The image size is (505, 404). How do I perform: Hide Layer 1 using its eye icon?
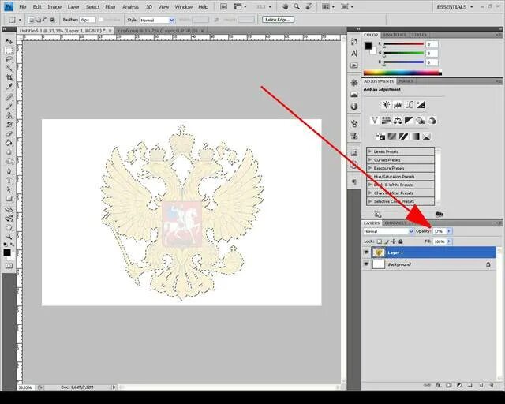coord(366,252)
